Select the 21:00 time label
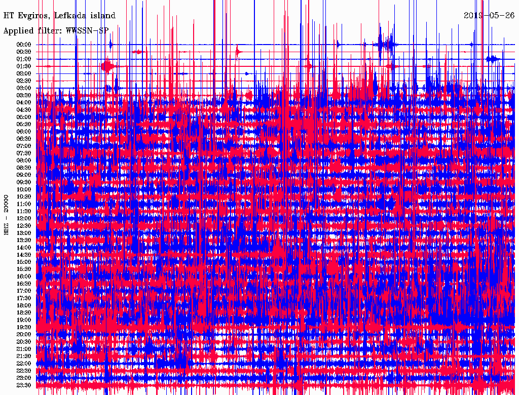Viewport: 519px width, 395px height. tap(24, 349)
